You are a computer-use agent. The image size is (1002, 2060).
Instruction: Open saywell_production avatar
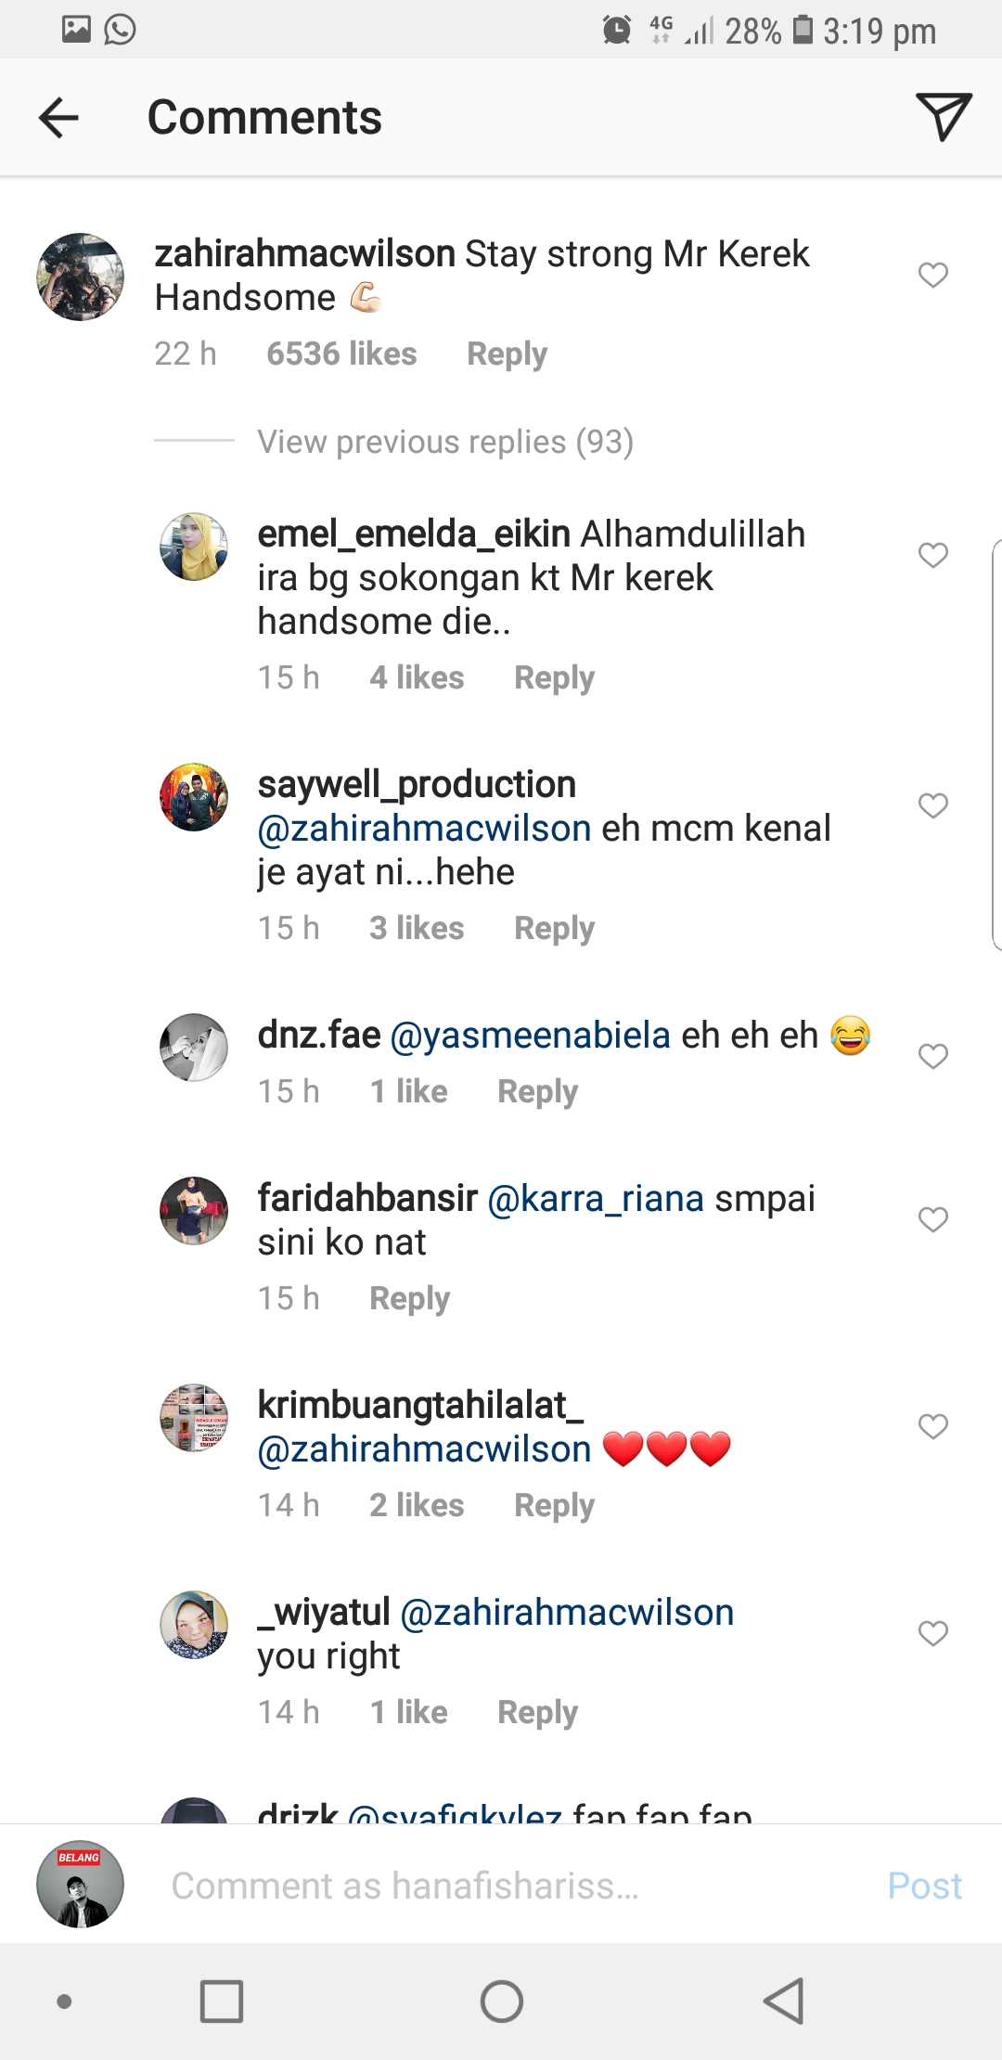coord(194,797)
